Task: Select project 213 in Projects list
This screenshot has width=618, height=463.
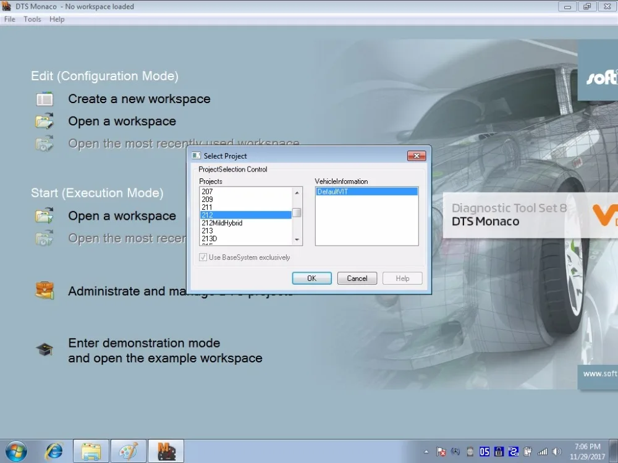Action: click(x=246, y=231)
